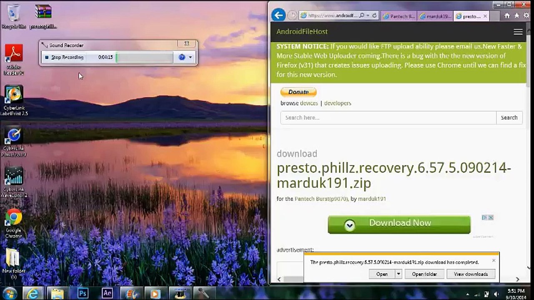The width and height of the screenshot is (534, 300).
Task: Open the volume control in system tray
Action: point(496,294)
